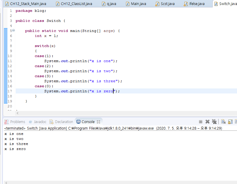Click the Ifelse.java warning file icon
The width and height of the screenshot is (237, 184).
(186, 4)
